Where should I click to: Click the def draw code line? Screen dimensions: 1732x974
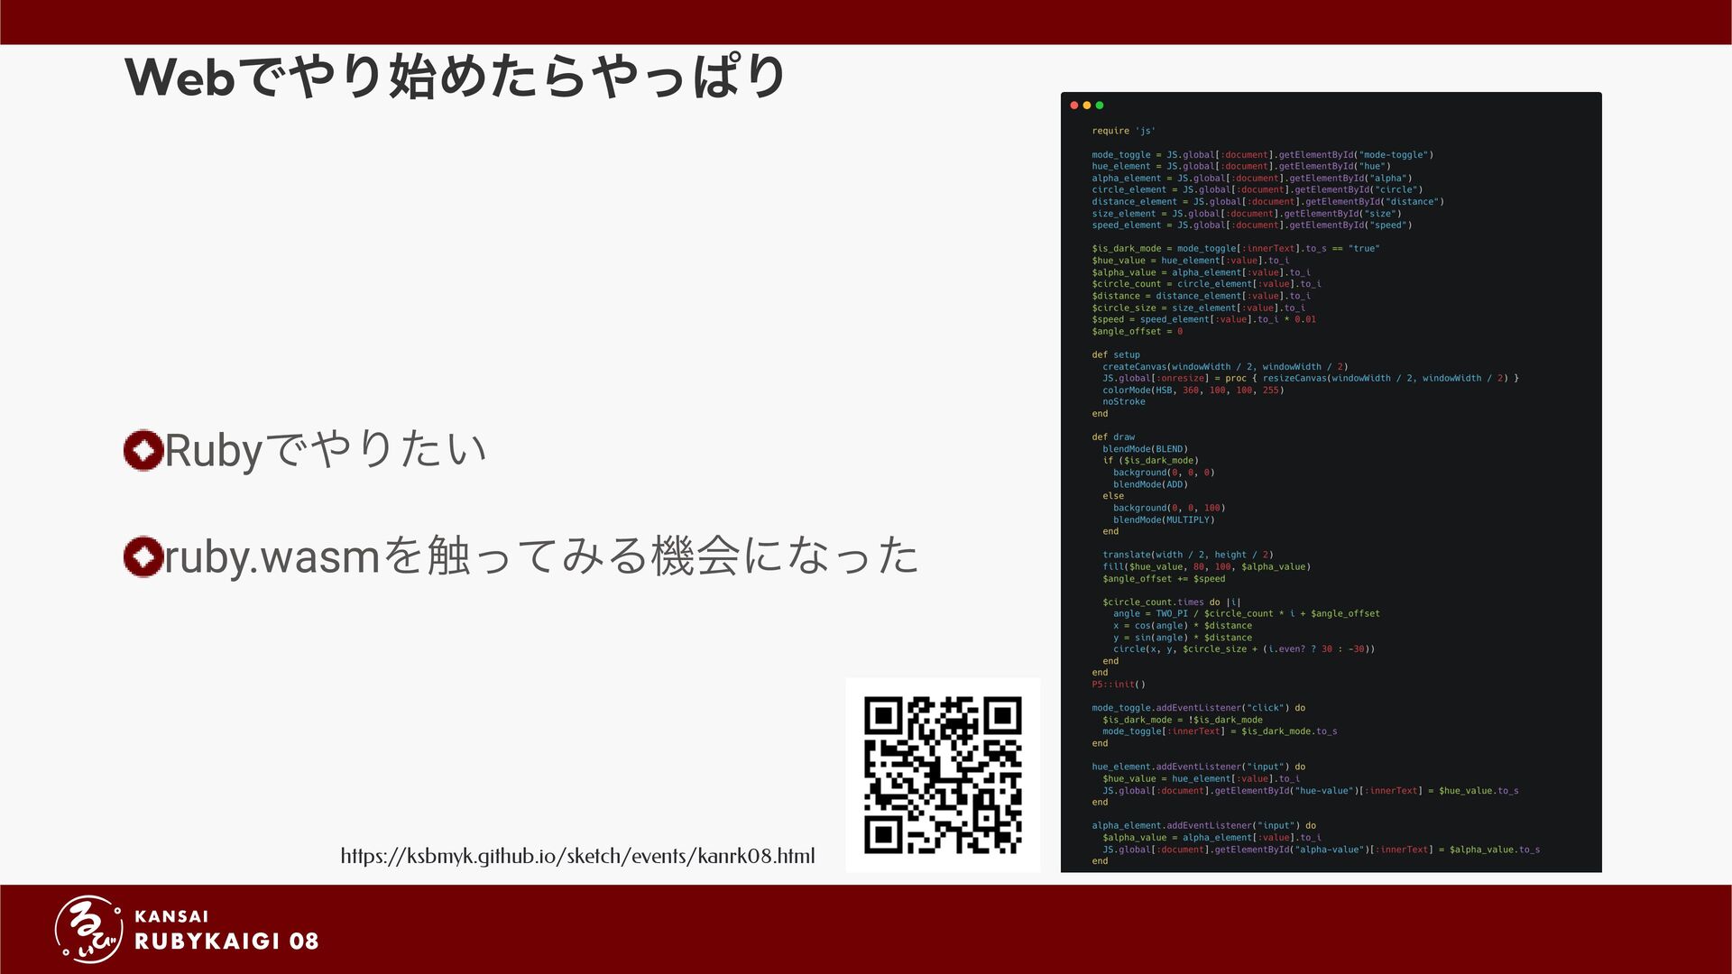(1113, 437)
